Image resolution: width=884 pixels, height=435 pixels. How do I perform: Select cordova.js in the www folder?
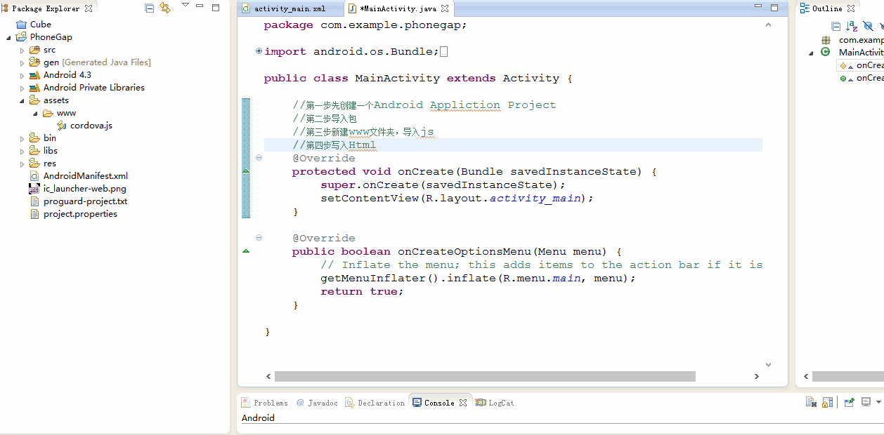[x=91, y=126]
